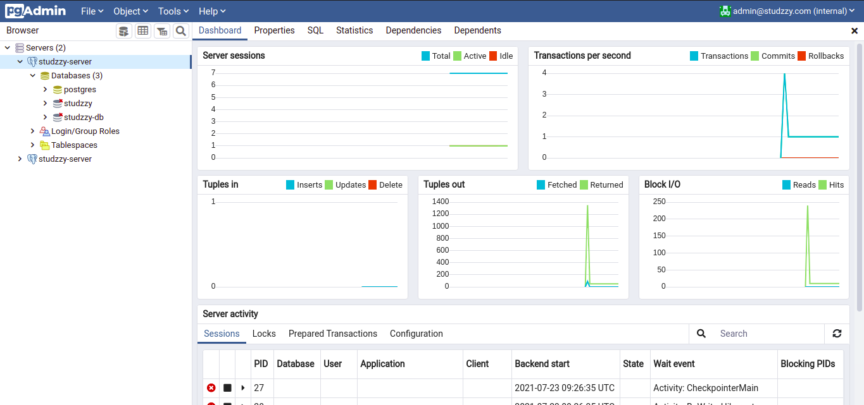Close the dashboard panel with X icon

[x=855, y=30]
